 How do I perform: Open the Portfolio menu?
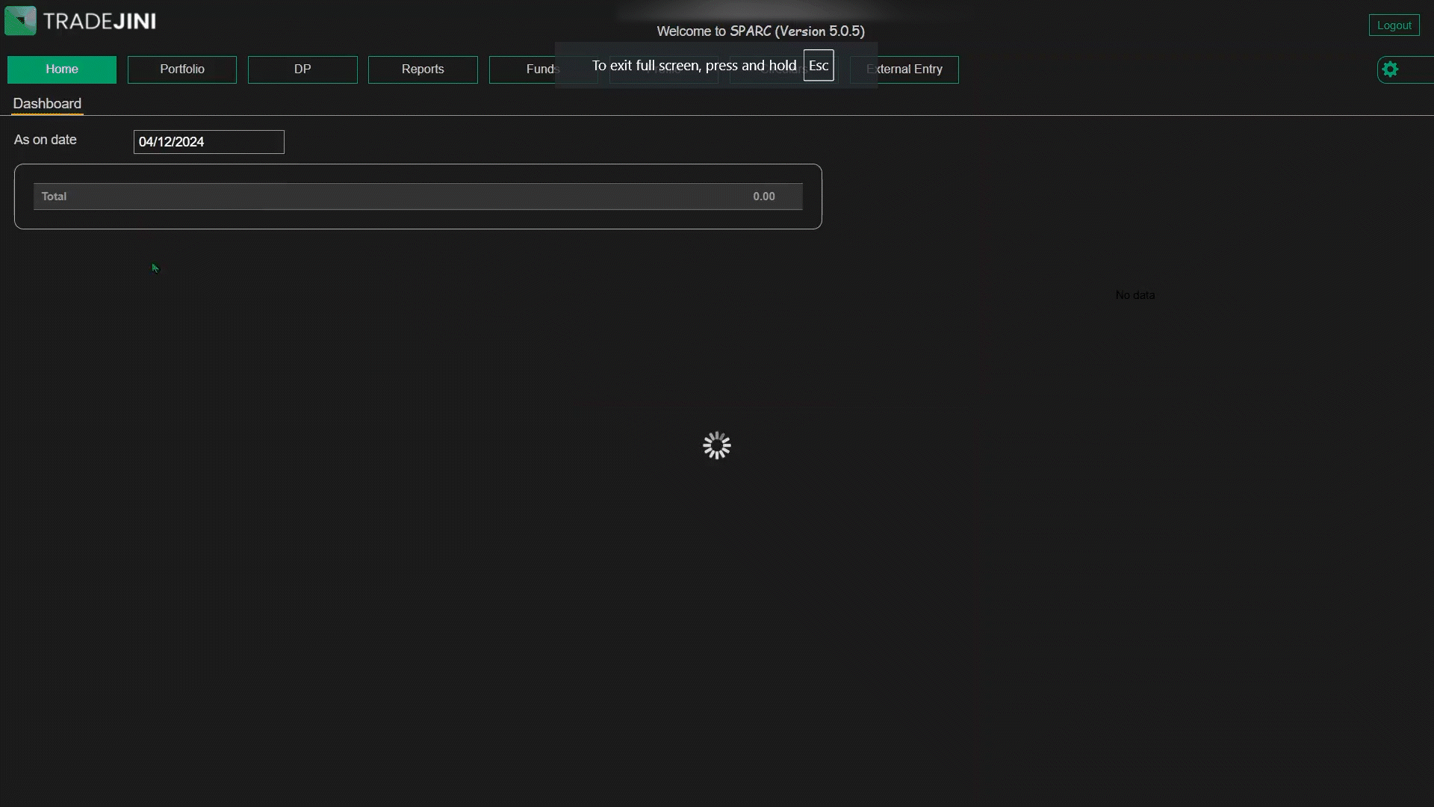coord(182,69)
